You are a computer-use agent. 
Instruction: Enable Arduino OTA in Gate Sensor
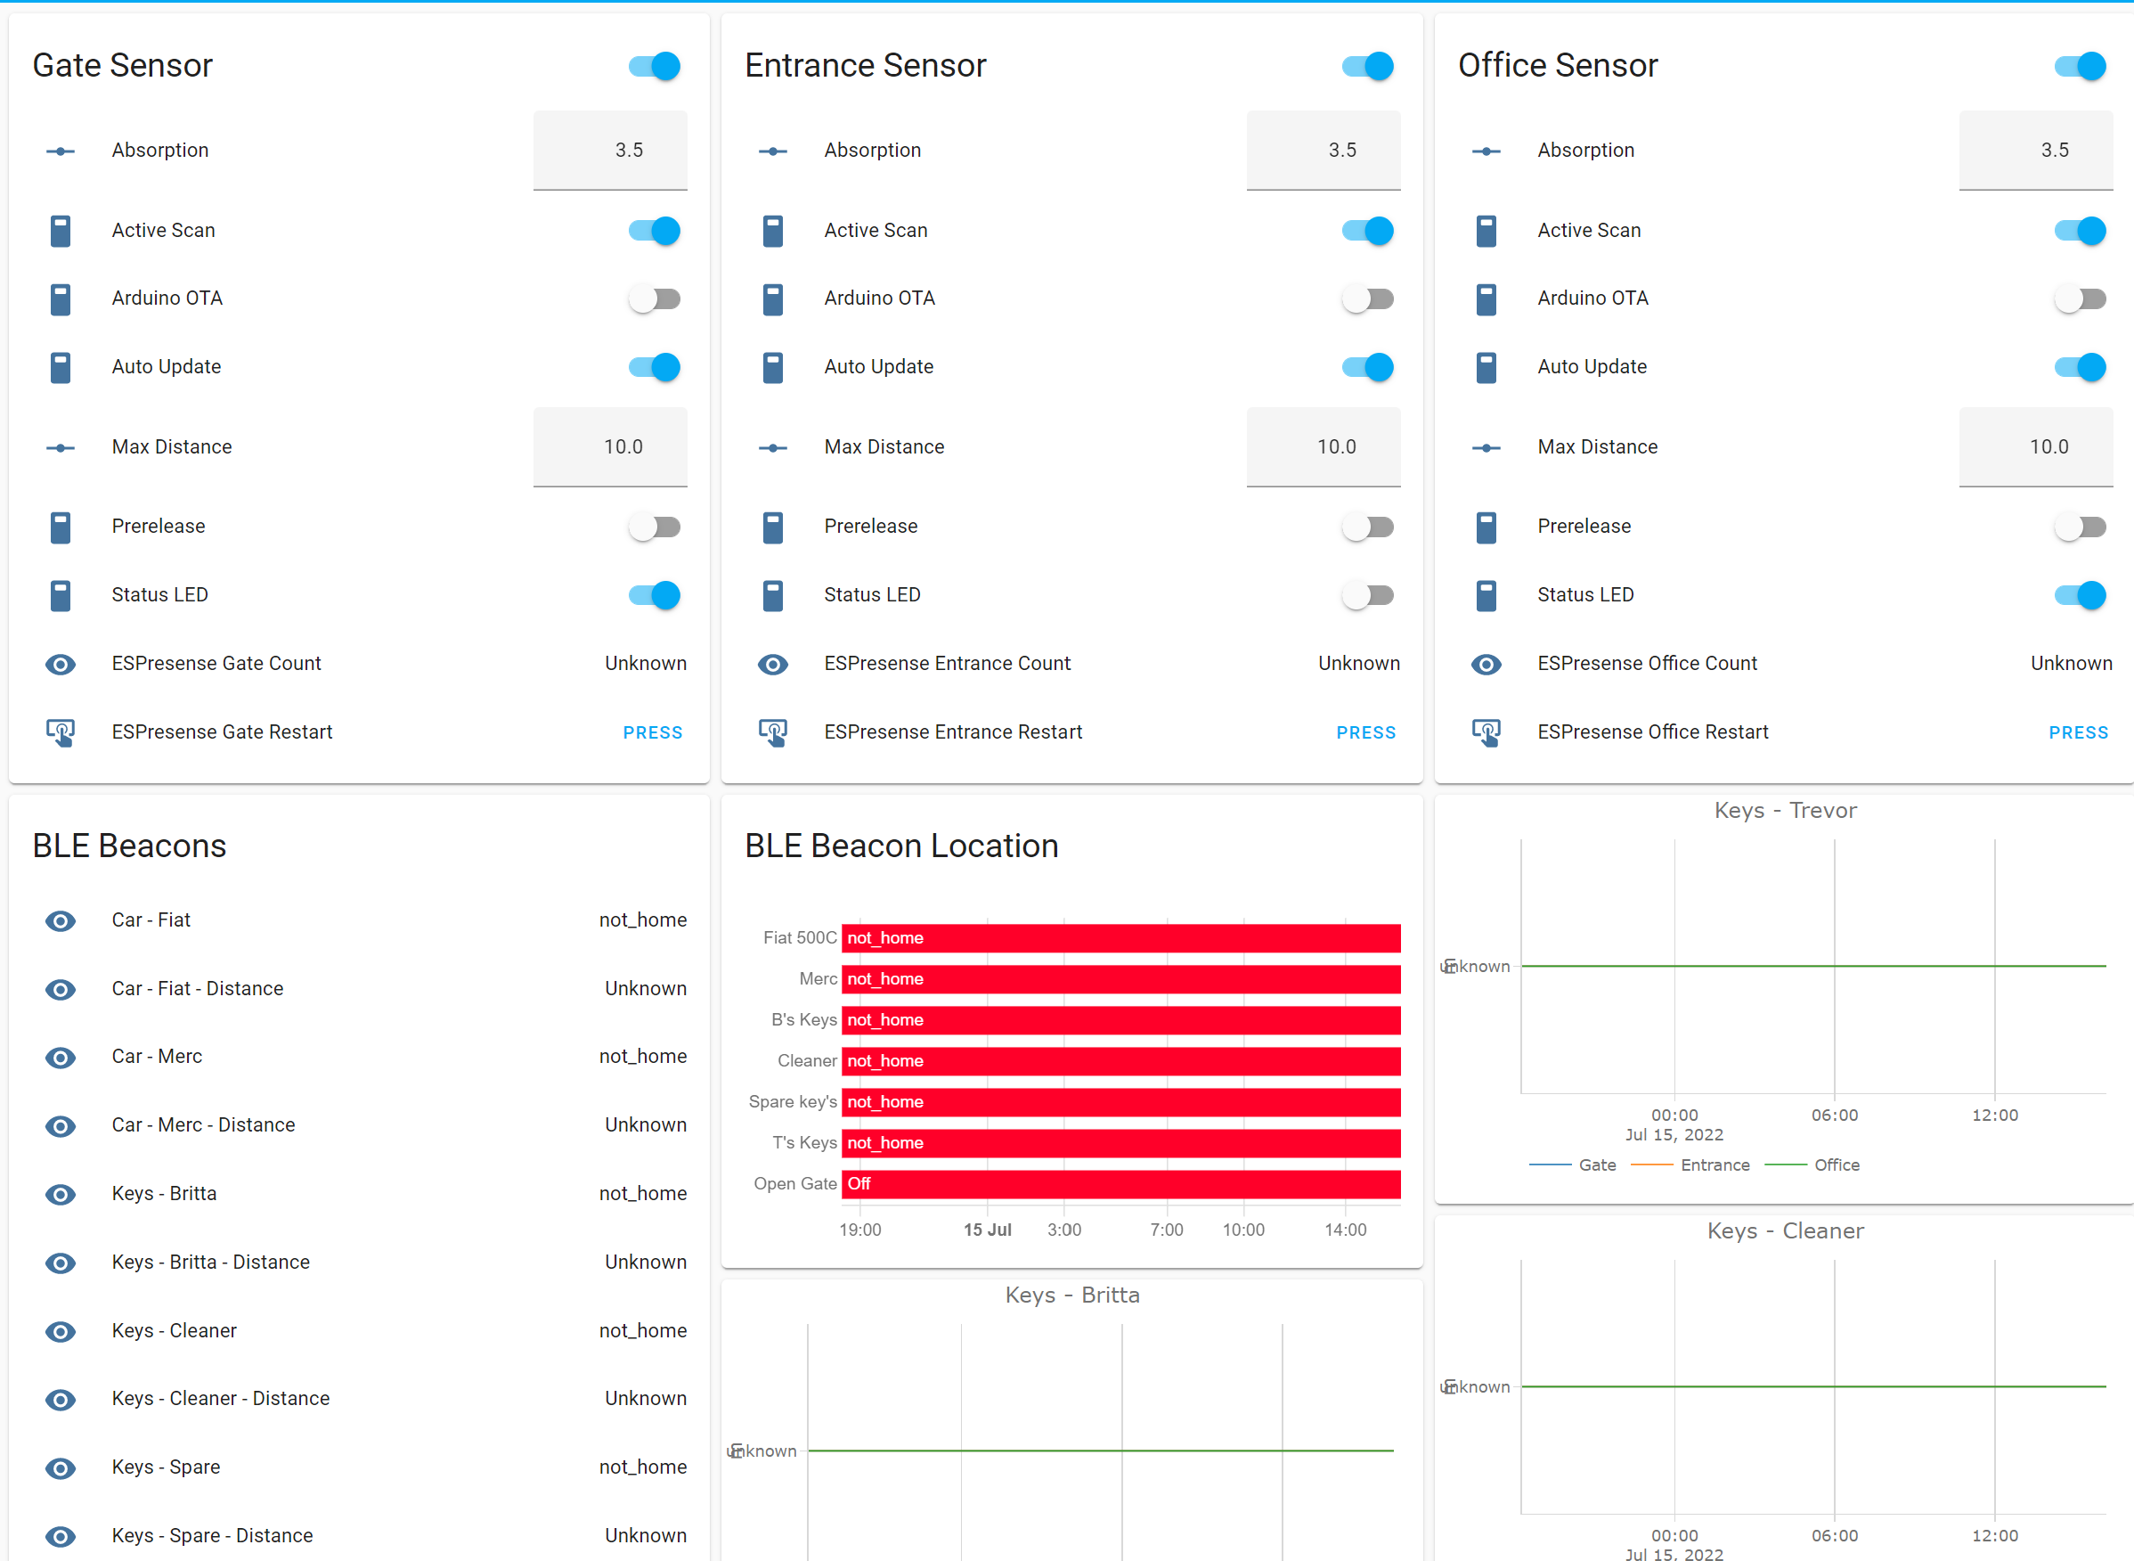(x=655, y=298)
